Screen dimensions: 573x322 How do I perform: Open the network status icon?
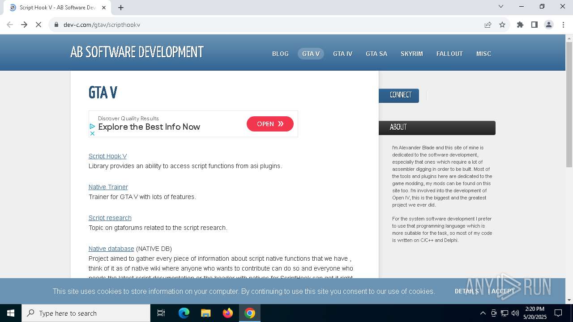(x=505, y=313)
